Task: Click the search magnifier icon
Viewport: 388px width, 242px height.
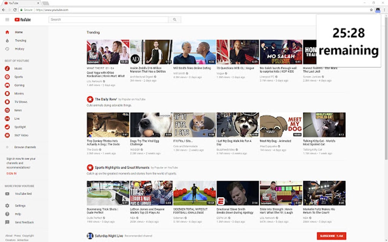Action: tap(174, 19)
